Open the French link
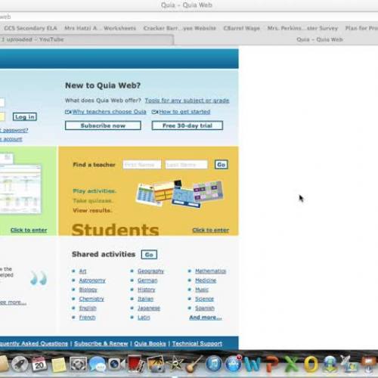Image resolution: width=378 pixels, height=378 pixels. (87, 318)
